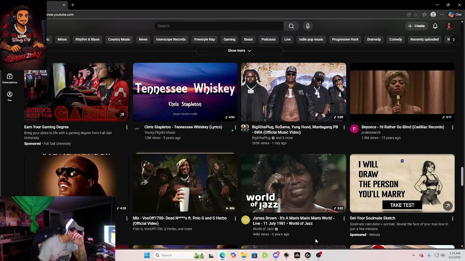The height and width of the screenshot is (261, 465).
Task: Select the Indie pop music chip
Action: coord(311,40)
